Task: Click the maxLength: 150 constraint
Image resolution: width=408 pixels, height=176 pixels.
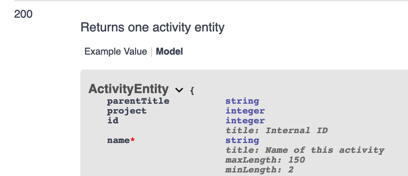Action: [x=265, y=160]
